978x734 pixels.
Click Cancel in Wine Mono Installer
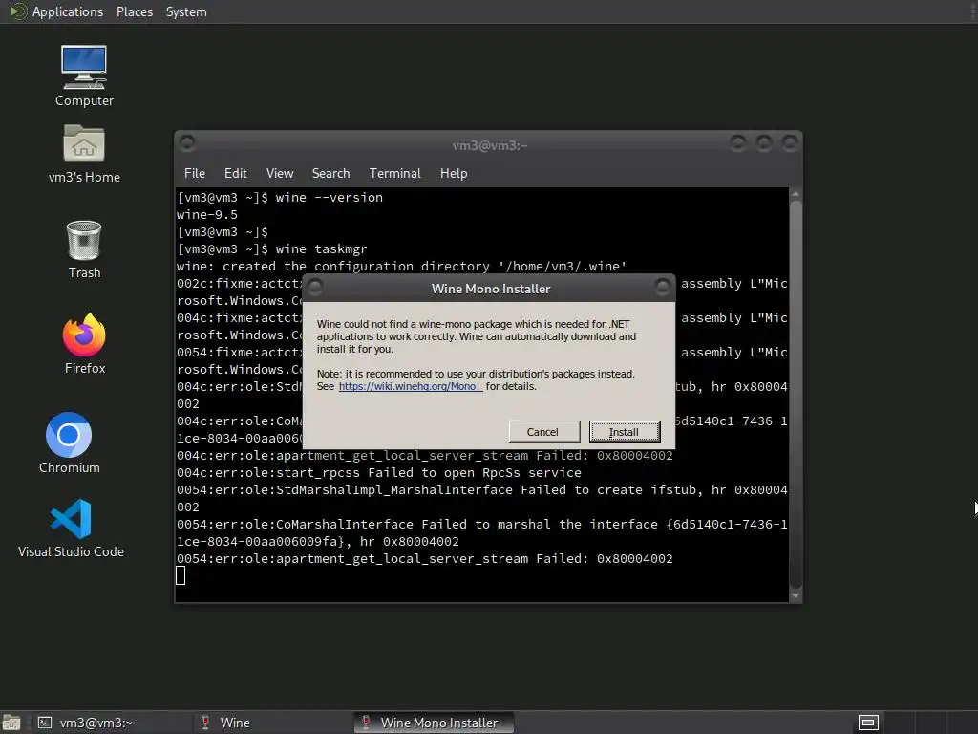point(542,431)
